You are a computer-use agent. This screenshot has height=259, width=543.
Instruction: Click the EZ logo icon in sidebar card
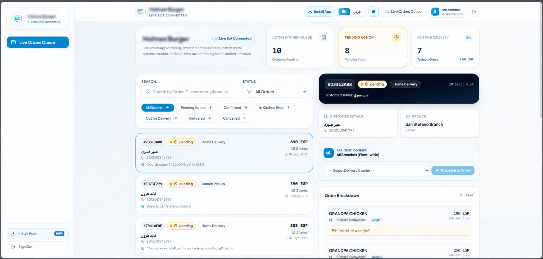[18, 19]
